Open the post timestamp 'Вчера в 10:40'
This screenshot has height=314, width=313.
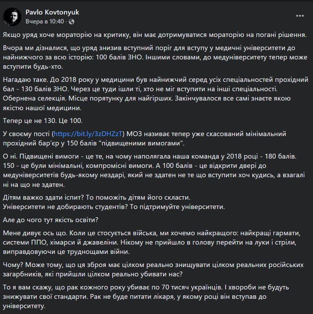45,21
